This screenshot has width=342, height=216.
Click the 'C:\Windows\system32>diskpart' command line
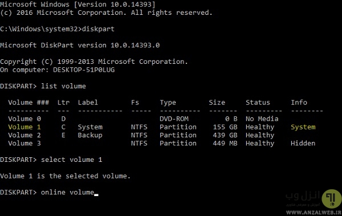(57, 29)
